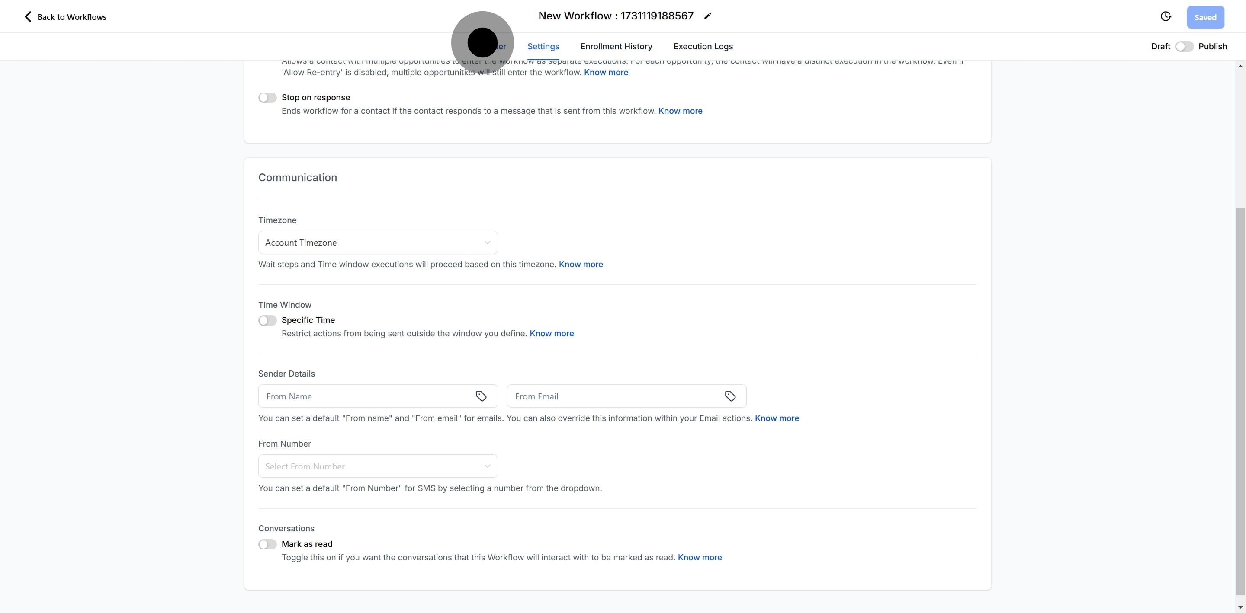
Task: Open Know more link for Specific Time
Action: coord(552,334)
